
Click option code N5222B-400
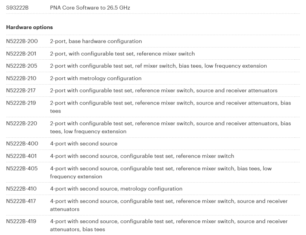22,144
